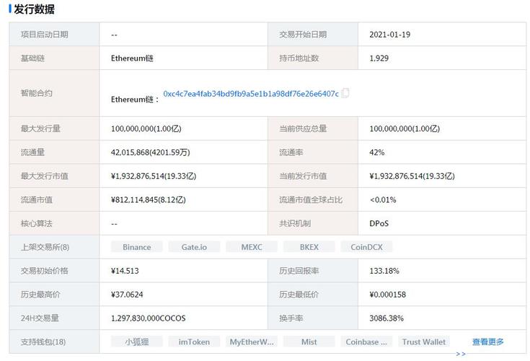Click the MyEtherW... wallet tag

click(x=251, y=342)
